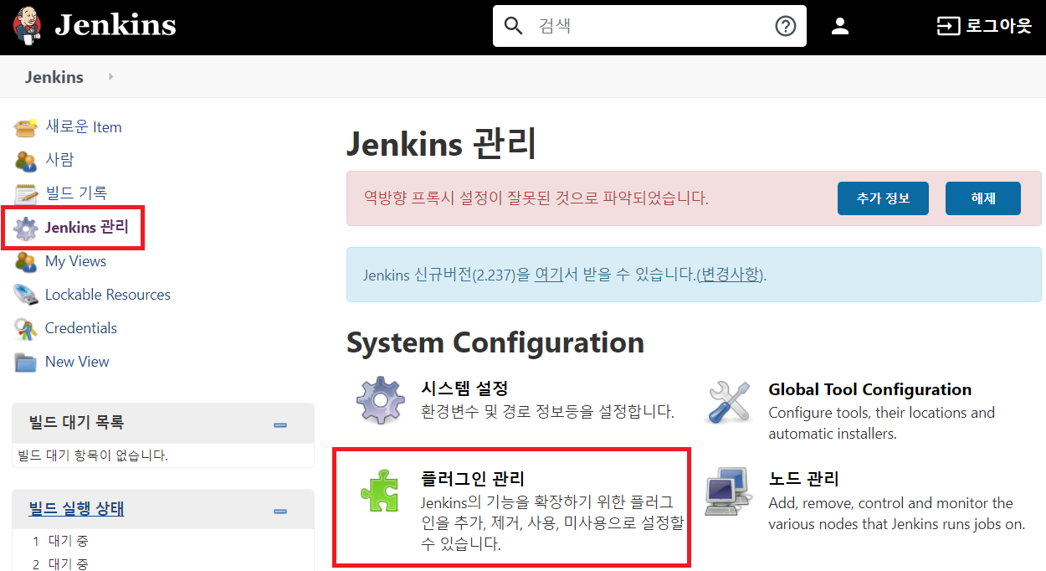Screen dimensions: 1046x571
Task: Open the 사람 sidebar link
Action: point(59,159)
